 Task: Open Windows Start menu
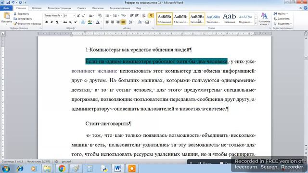click(x=6, y=169)
